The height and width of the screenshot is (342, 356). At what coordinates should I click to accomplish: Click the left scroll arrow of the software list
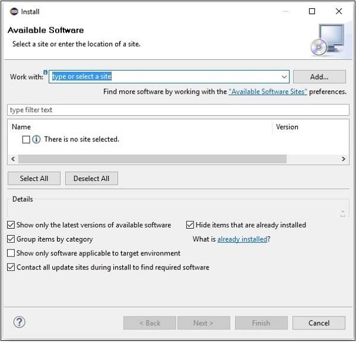(x=13, y=159)
